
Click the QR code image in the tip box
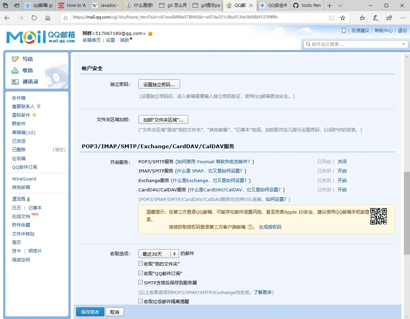379,216
